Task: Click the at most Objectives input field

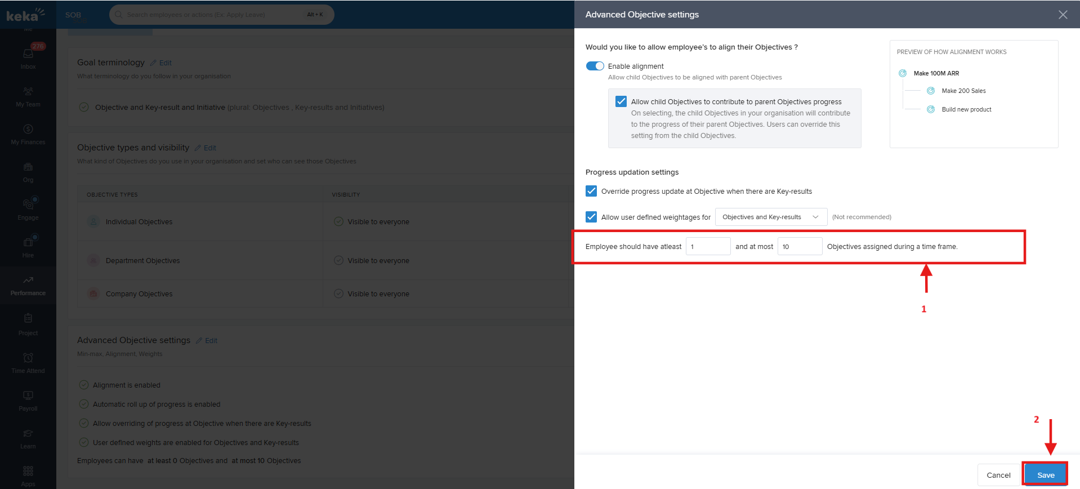Action: (x=800, y=246)
